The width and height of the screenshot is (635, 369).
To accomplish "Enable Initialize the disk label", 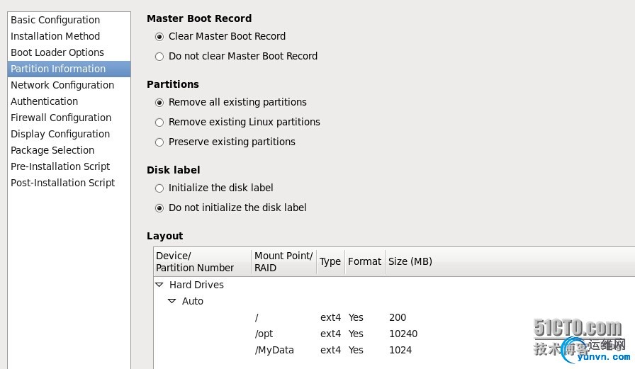I will pyautogui.click(x=159, y=188).
